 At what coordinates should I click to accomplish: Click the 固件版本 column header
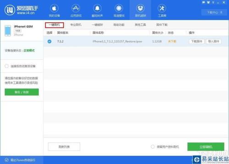tap(63, 33)
